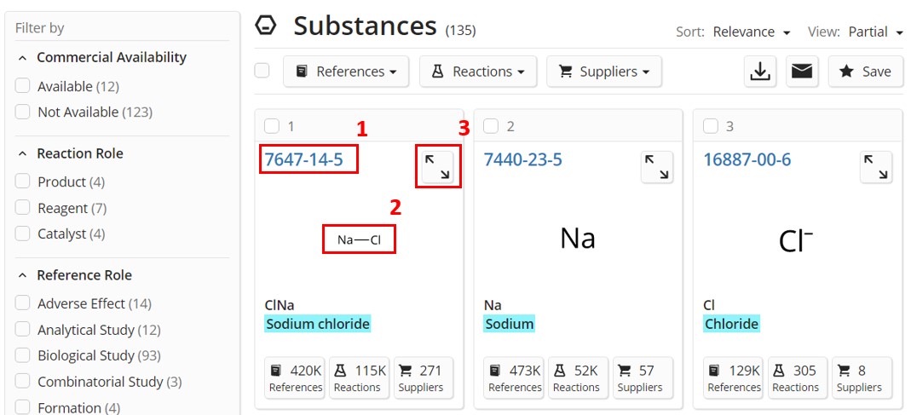
Task: Expand the Na substance card view
Action: click(x=657, y=167)
